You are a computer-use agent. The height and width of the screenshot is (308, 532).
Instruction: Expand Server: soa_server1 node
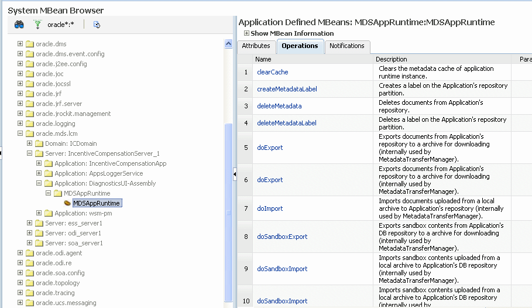point(29,243)
